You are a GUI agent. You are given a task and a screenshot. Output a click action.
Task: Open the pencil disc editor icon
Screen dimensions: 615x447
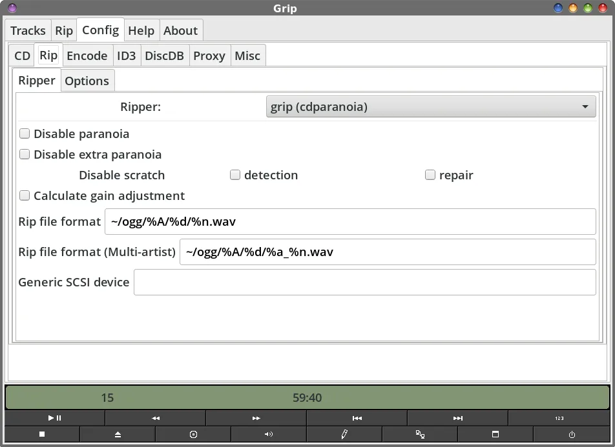344,434
